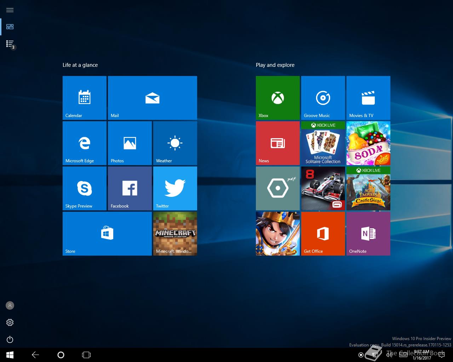
Task: Open the Xbox app tile
Action: 277,98
